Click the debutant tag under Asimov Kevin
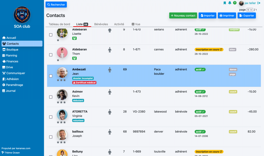Screen dimensions: 264x156 [x=78, y=101]
